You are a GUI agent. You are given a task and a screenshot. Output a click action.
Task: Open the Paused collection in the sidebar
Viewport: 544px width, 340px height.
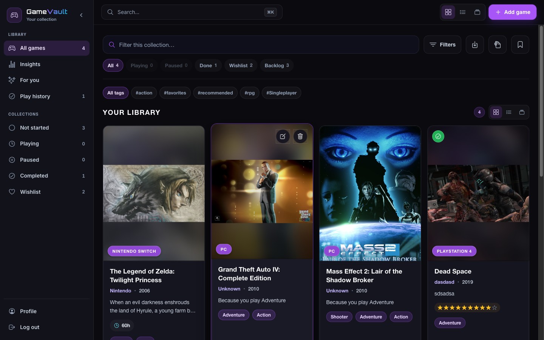click(46, 160)
